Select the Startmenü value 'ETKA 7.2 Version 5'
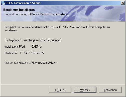The height and width of the screenshot is (97, 126). click(32, 53)
